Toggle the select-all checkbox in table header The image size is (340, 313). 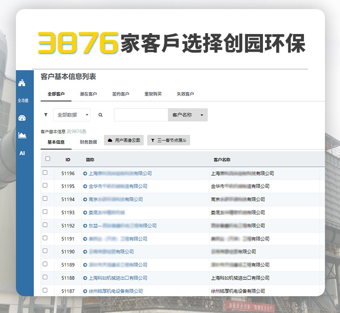point(48,158)
